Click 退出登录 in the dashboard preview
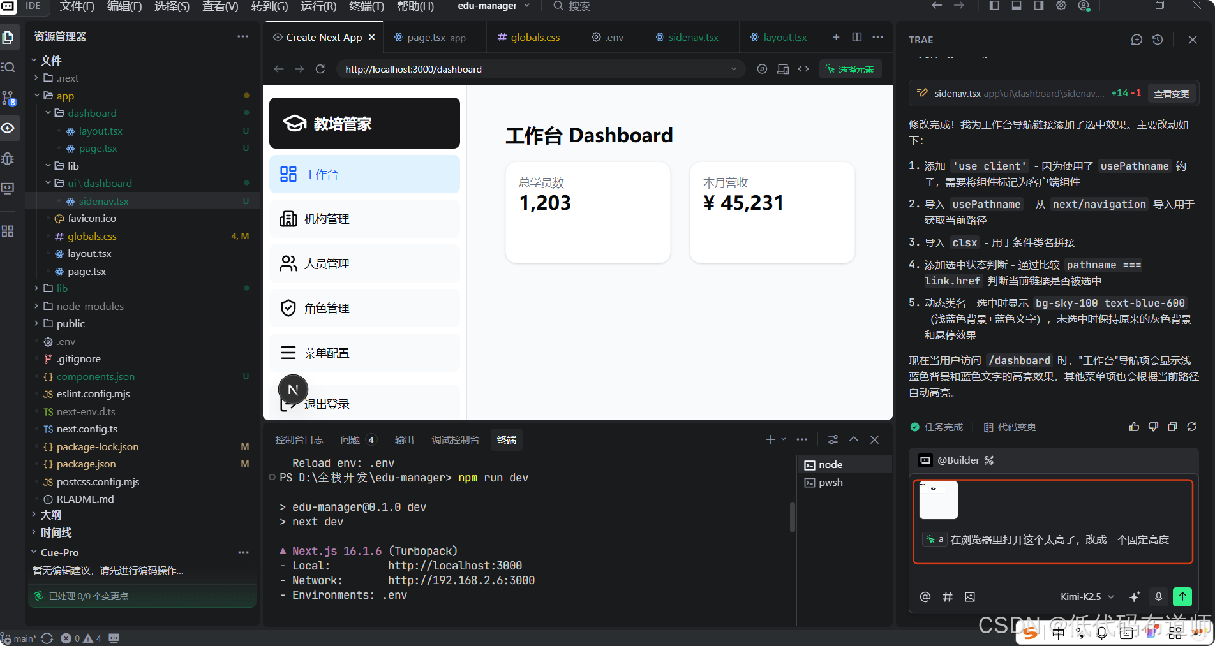This screenshot has height=646, width=1215. click(x=327, y=404)
